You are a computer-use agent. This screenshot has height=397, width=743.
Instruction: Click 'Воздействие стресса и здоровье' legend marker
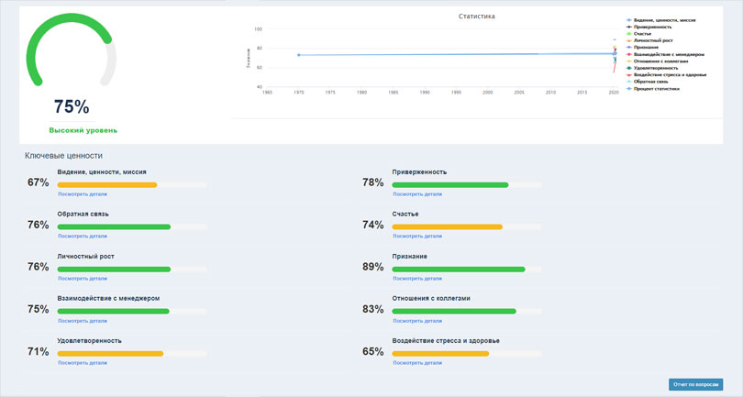click(x=629, y=75)
